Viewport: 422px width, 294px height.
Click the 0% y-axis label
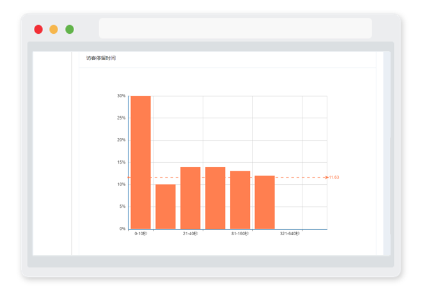pyautogui.click(x=123, y=229)
